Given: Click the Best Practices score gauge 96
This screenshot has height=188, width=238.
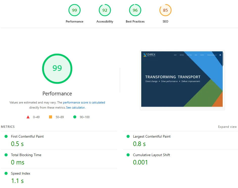Looking at the screenshot, I should click(x=135, y=10).
